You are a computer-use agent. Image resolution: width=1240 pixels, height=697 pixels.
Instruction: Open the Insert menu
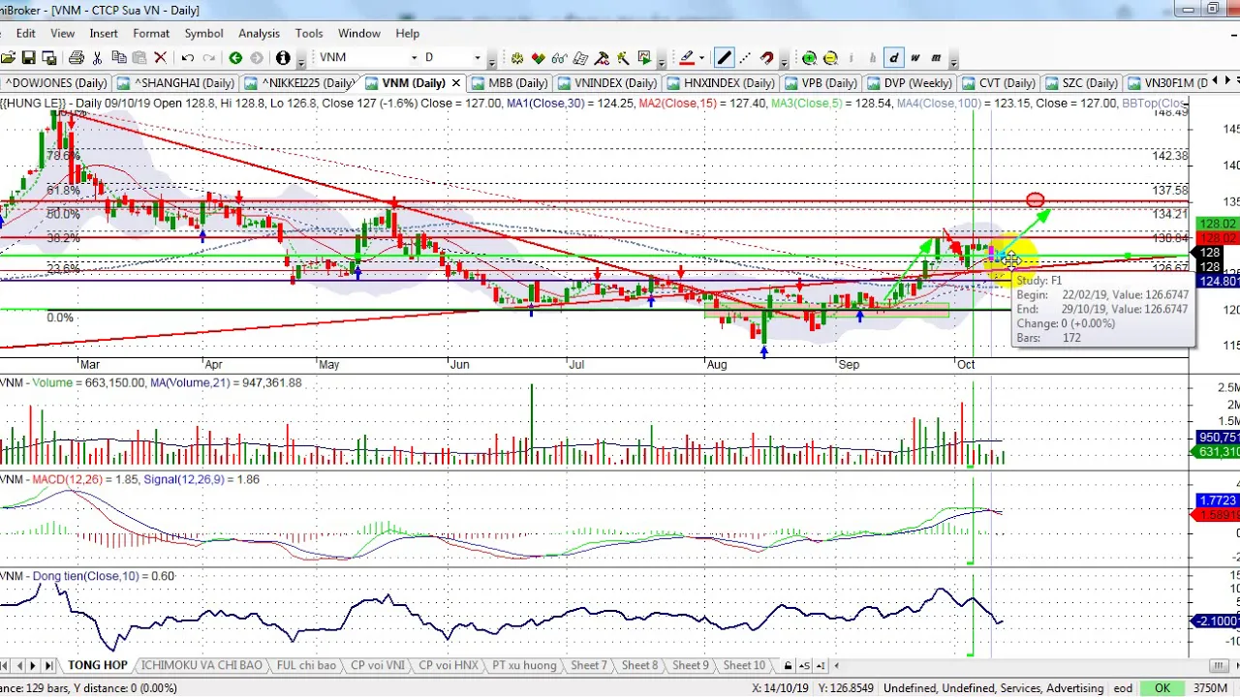coord(104,33)
